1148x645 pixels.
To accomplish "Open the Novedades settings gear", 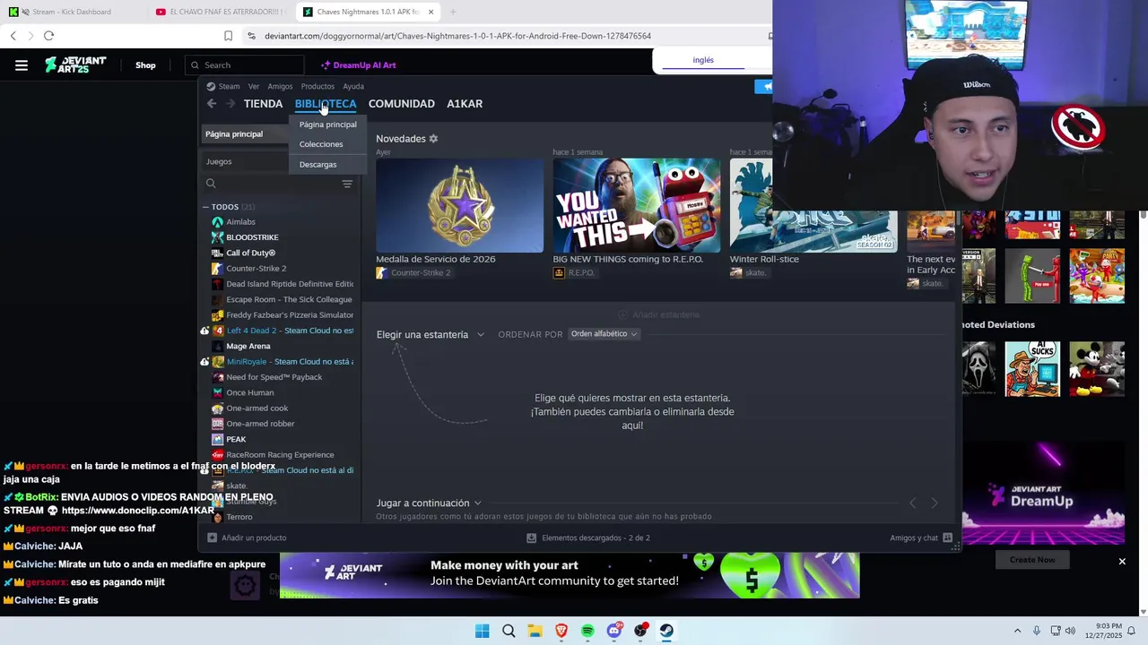I will click(x=433, y=139).
